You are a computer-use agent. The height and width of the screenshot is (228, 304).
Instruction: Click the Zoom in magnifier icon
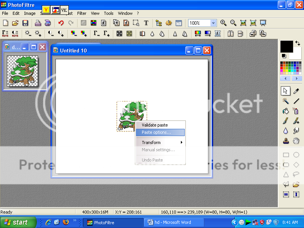click(223, 23)
